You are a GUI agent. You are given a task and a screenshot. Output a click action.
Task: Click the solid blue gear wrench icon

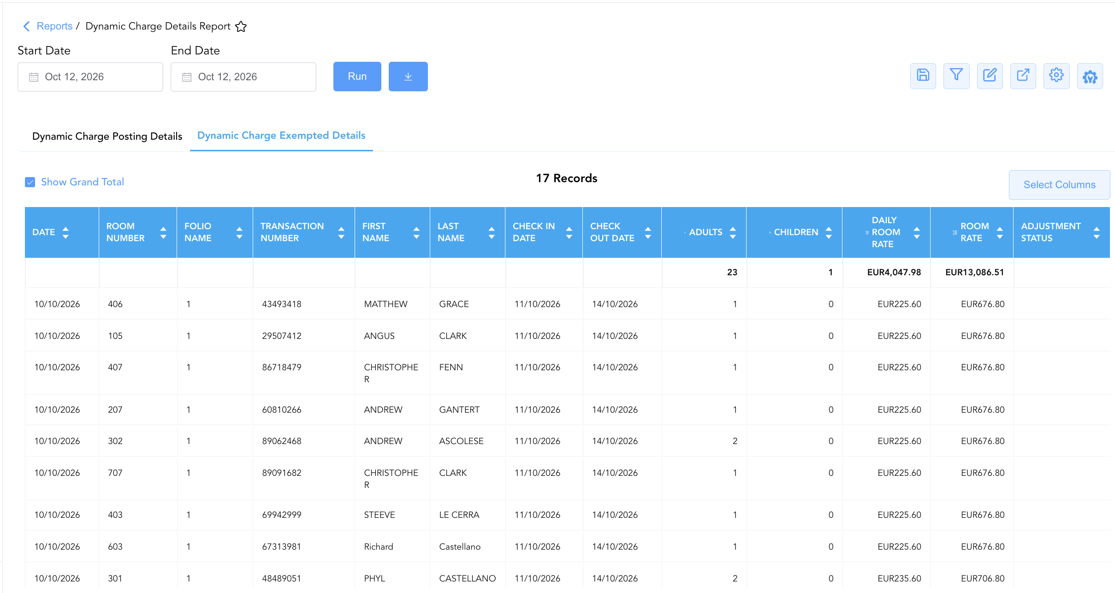tap(1090, 76)
